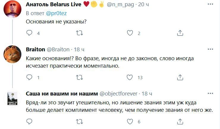Open Braiton's Garfield avatar

click(x=12, y=54)
